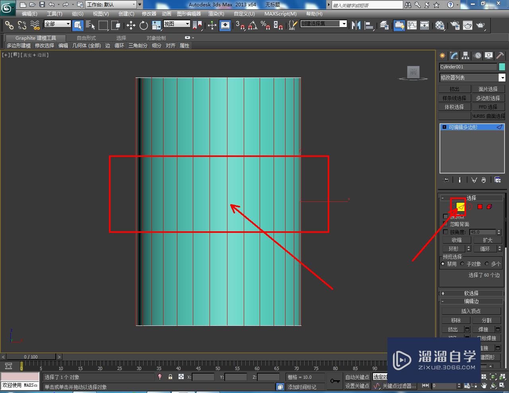The image size is (509, 393).
Task: Select the 子对象 preview radio button
Action: (x=462, y=264)
